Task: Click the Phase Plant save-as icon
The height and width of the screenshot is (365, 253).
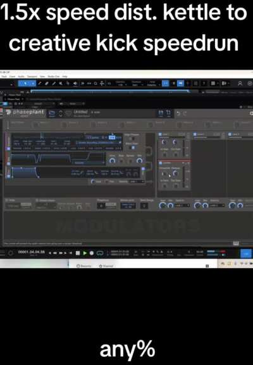Action: click(168, 113)
